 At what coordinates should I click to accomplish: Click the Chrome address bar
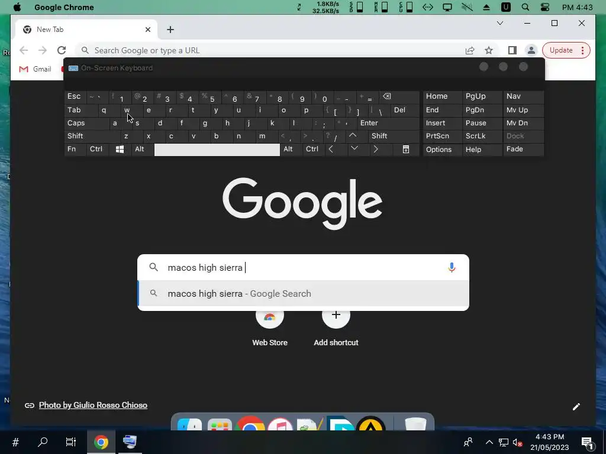[270, 50]
